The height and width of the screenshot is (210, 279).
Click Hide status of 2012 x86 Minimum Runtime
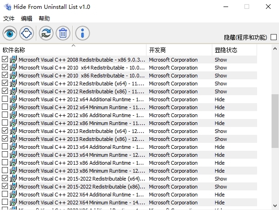click(219, 123)
